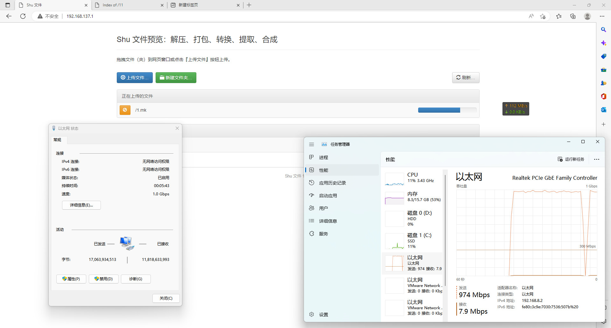611x328 pixels.
Task: Open the tab actions menu icon in Edge
Action: 8,5
